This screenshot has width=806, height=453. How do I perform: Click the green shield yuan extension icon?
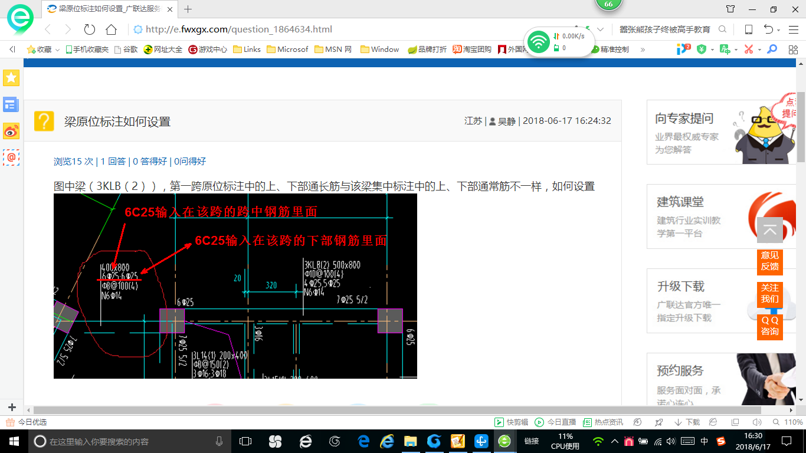coord(702,50)
